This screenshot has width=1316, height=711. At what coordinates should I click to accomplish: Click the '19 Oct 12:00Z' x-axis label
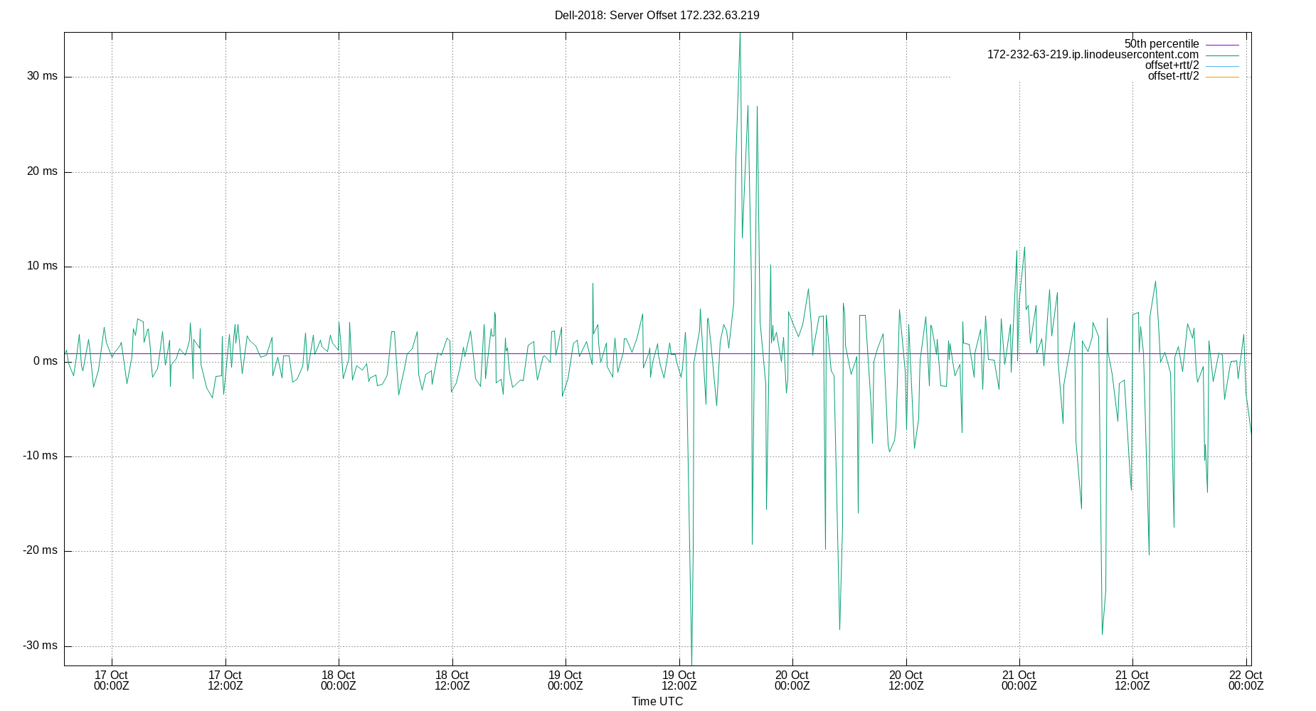pyautogui.click(x=679, y=680)
